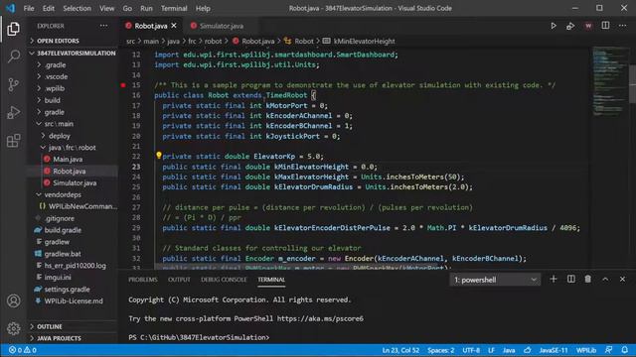Change UTF-8 encoding in status bar
The width and height of the screenshot is (636, 357).
tap(471, 350)
